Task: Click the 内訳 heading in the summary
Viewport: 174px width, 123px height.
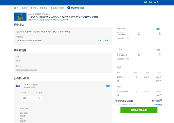Action: [x=119, y=67]
